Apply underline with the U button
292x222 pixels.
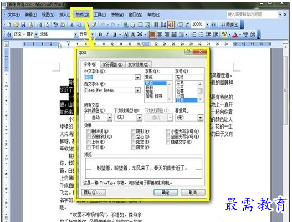(x=115, y=34)
